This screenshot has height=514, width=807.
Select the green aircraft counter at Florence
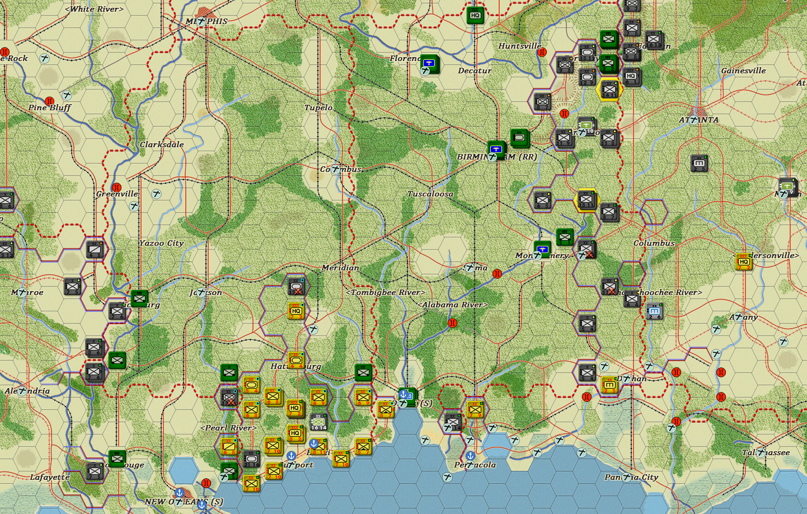coord(429,64)
